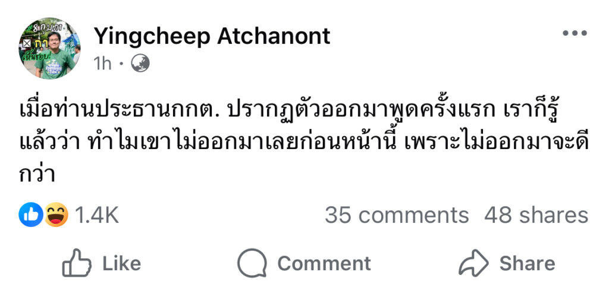Click the second line of the post text
The width and height of the screenshot is (609, 294).
click(303, 144)
